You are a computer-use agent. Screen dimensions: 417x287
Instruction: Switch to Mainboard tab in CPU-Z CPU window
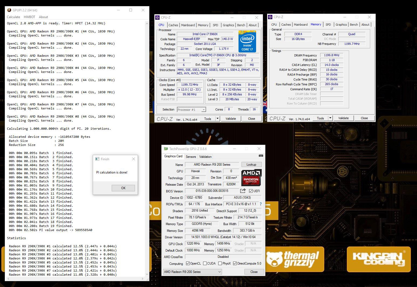click(x=188, y=25)
